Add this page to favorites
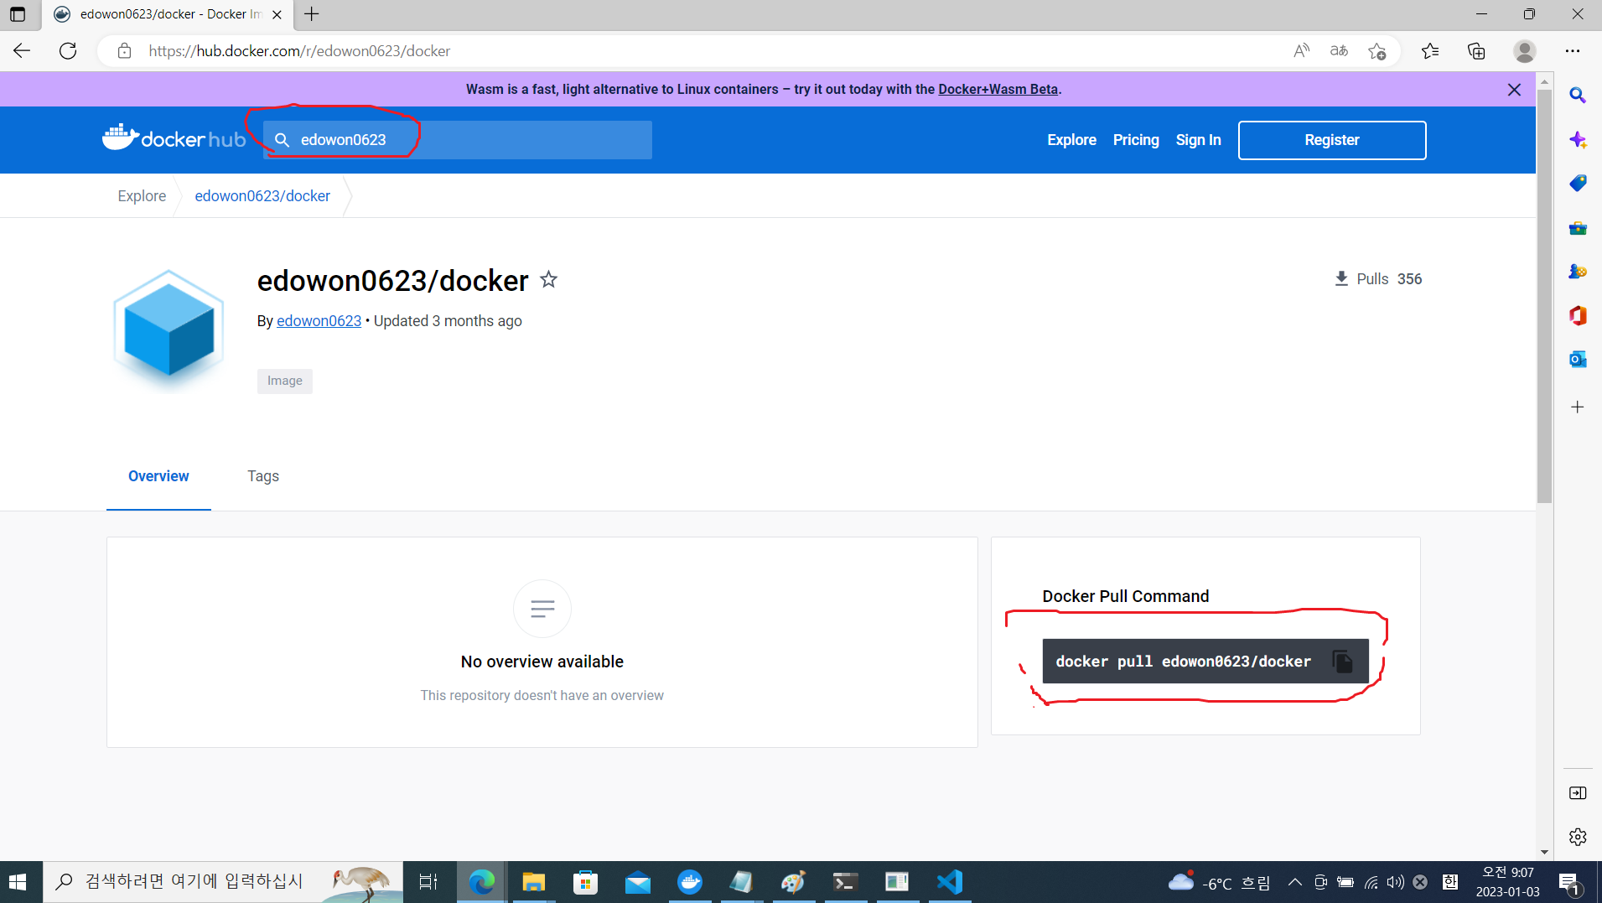Screen dimensions: 1602x903 (1376, 50)
